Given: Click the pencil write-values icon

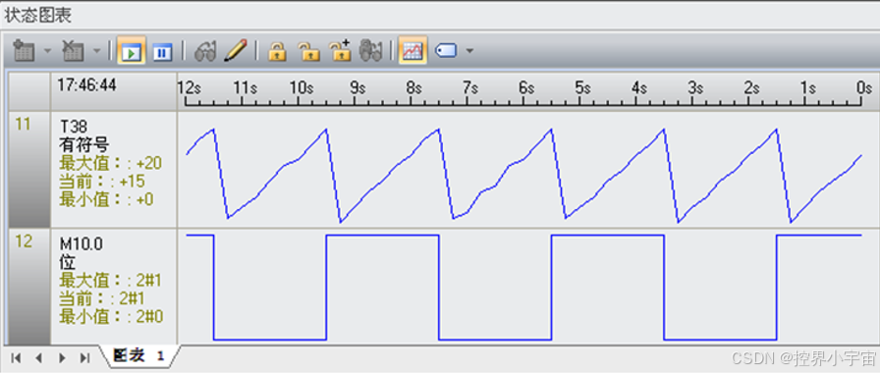Looking at the screenshot, I should click(235, 50).
